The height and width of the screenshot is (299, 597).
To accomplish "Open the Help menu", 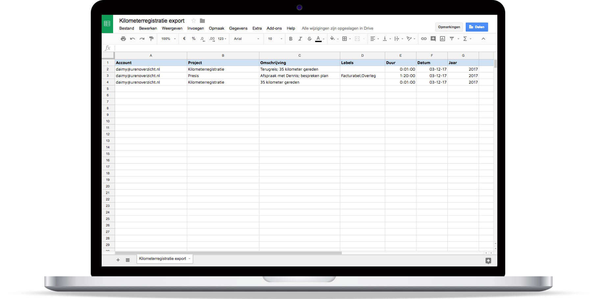I will point(291,28).
